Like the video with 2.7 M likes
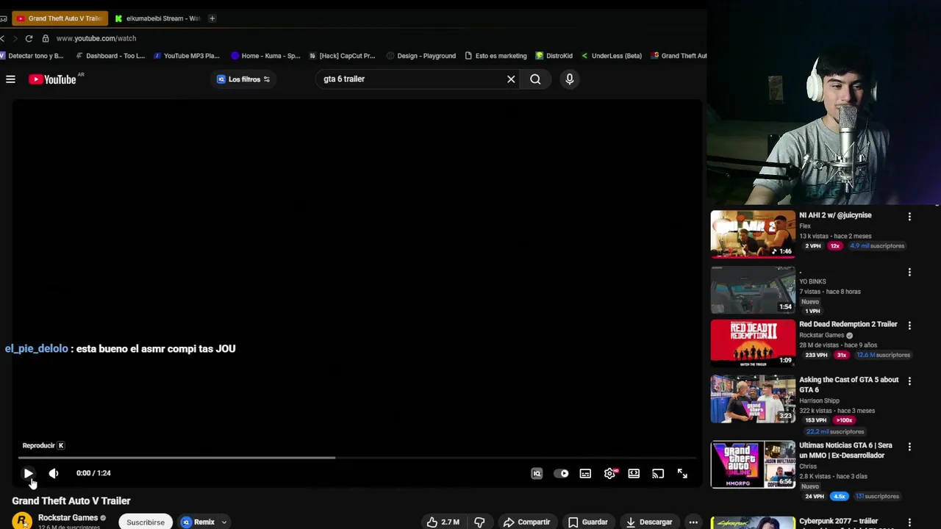 443,522
